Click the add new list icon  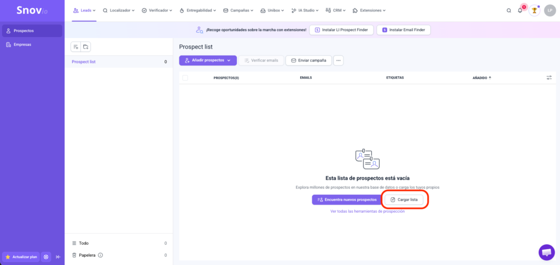click(76, 47)
